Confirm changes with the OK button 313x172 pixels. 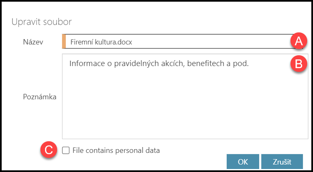(x=243, y=162)
